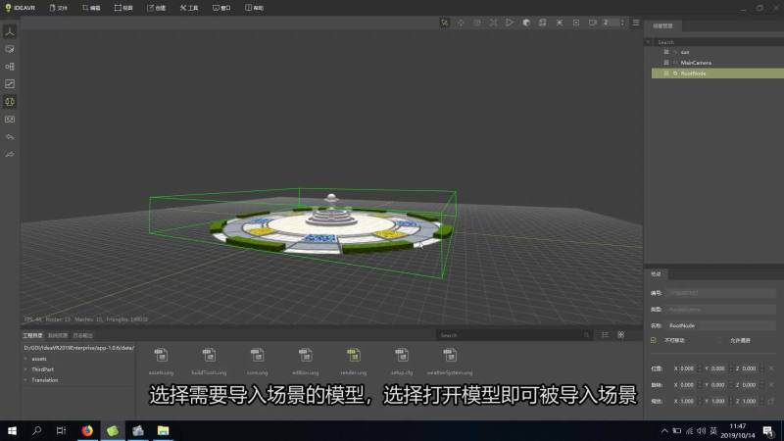
Task: Open filter arrow left of scene Search
Action: click(649, 42)
